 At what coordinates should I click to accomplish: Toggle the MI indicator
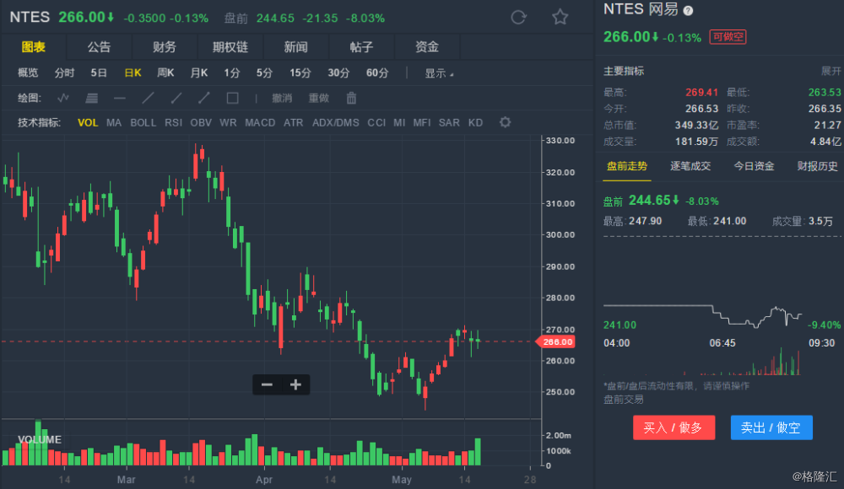[x=399, y=122]
